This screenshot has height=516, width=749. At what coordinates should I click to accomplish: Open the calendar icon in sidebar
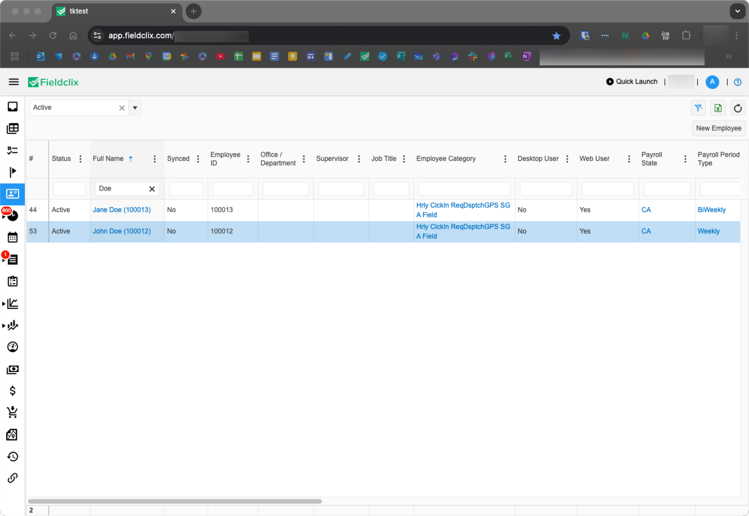pos(13,237)
